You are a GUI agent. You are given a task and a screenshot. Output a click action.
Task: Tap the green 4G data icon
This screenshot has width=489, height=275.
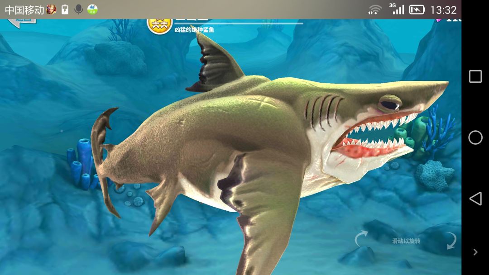[92, 9]
